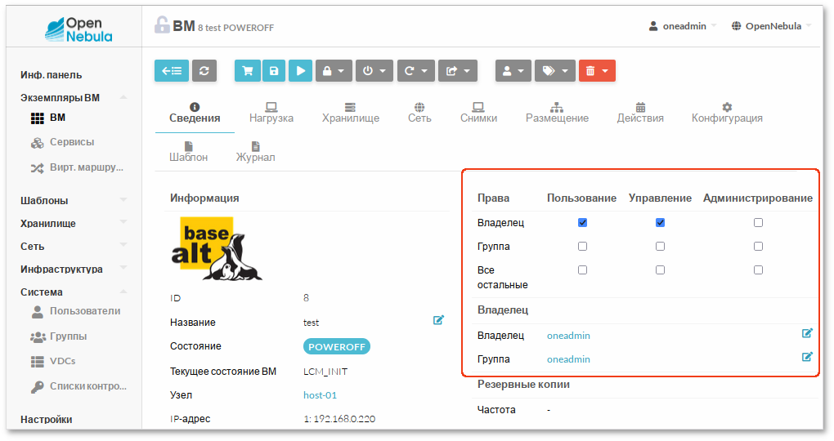
Task: Open Пользователи in the sidebar
Action: click(84, 311)
